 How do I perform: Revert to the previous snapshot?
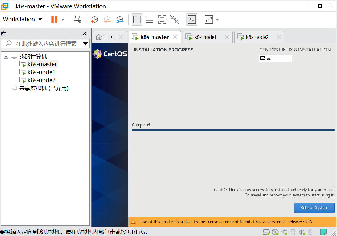click(107, 20)
